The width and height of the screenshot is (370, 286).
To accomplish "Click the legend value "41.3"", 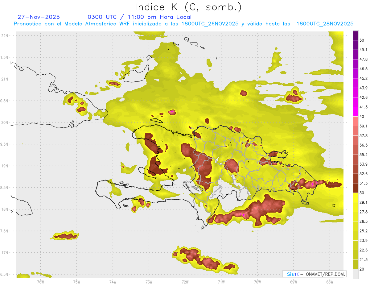I will click(363, 107).
